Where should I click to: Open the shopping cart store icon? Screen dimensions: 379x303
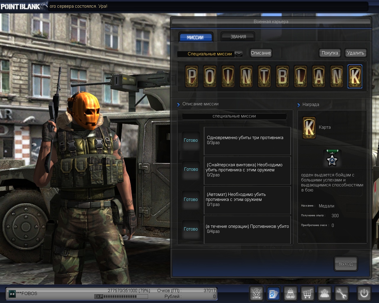tap(307, 294)
